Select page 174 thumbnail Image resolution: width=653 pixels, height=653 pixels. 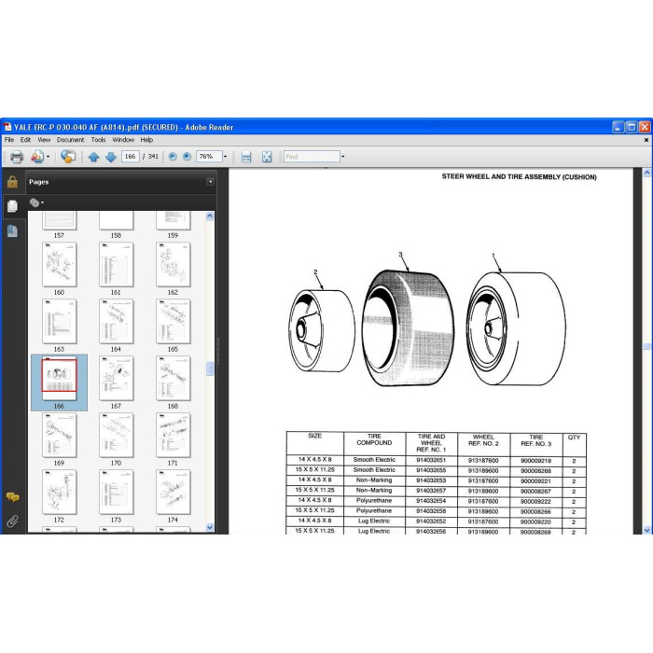(174, 493)
